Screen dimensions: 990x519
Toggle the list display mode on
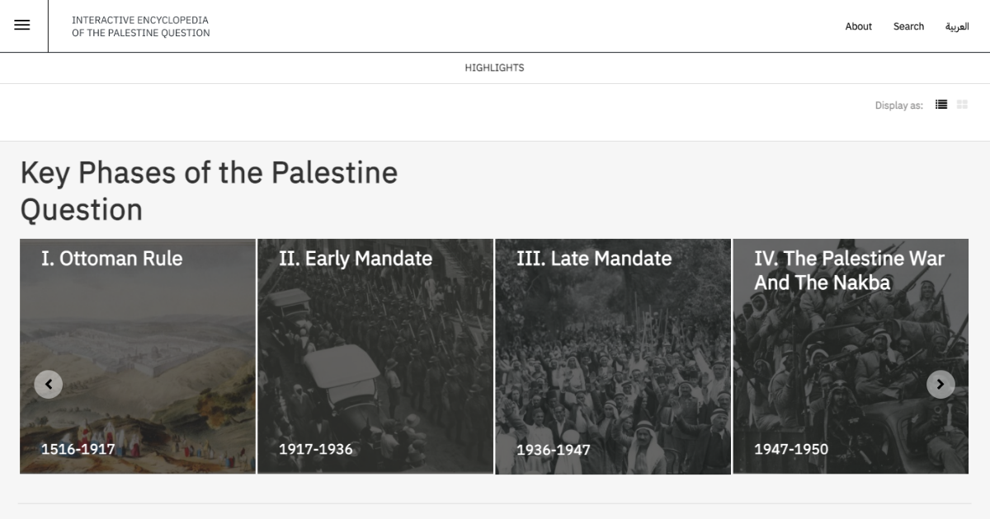(x=940, y=105)
